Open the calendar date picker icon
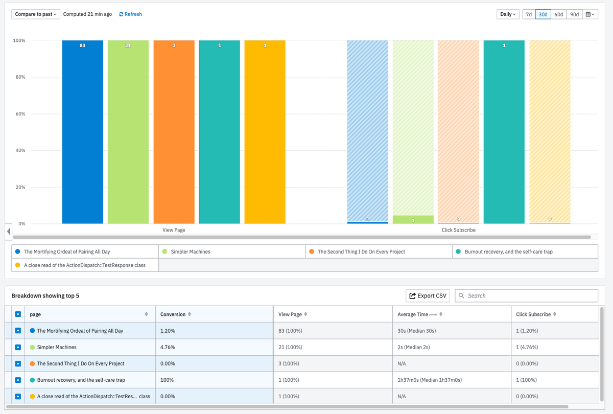The width and height of the screenshot is (613, 414). pyautogui.click(x=587, y=14)
